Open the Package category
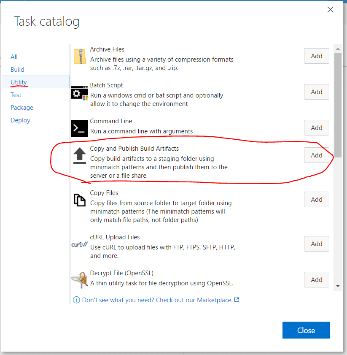The height and width of the screenshot is (355, 347). [x=22, y=108]
